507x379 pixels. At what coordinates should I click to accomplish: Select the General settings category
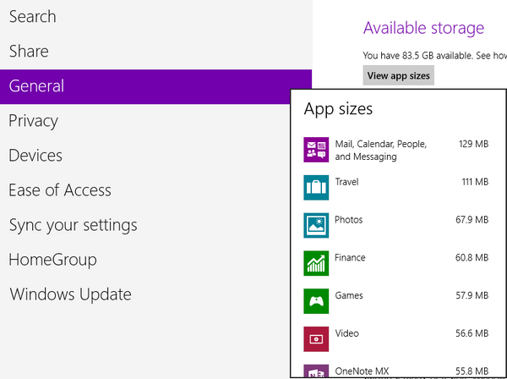click(155, 86)
